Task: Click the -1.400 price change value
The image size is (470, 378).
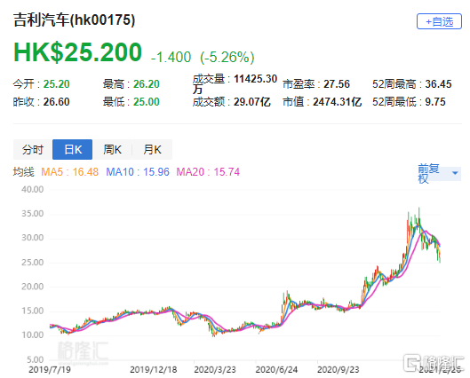Action: click(171, 57)
